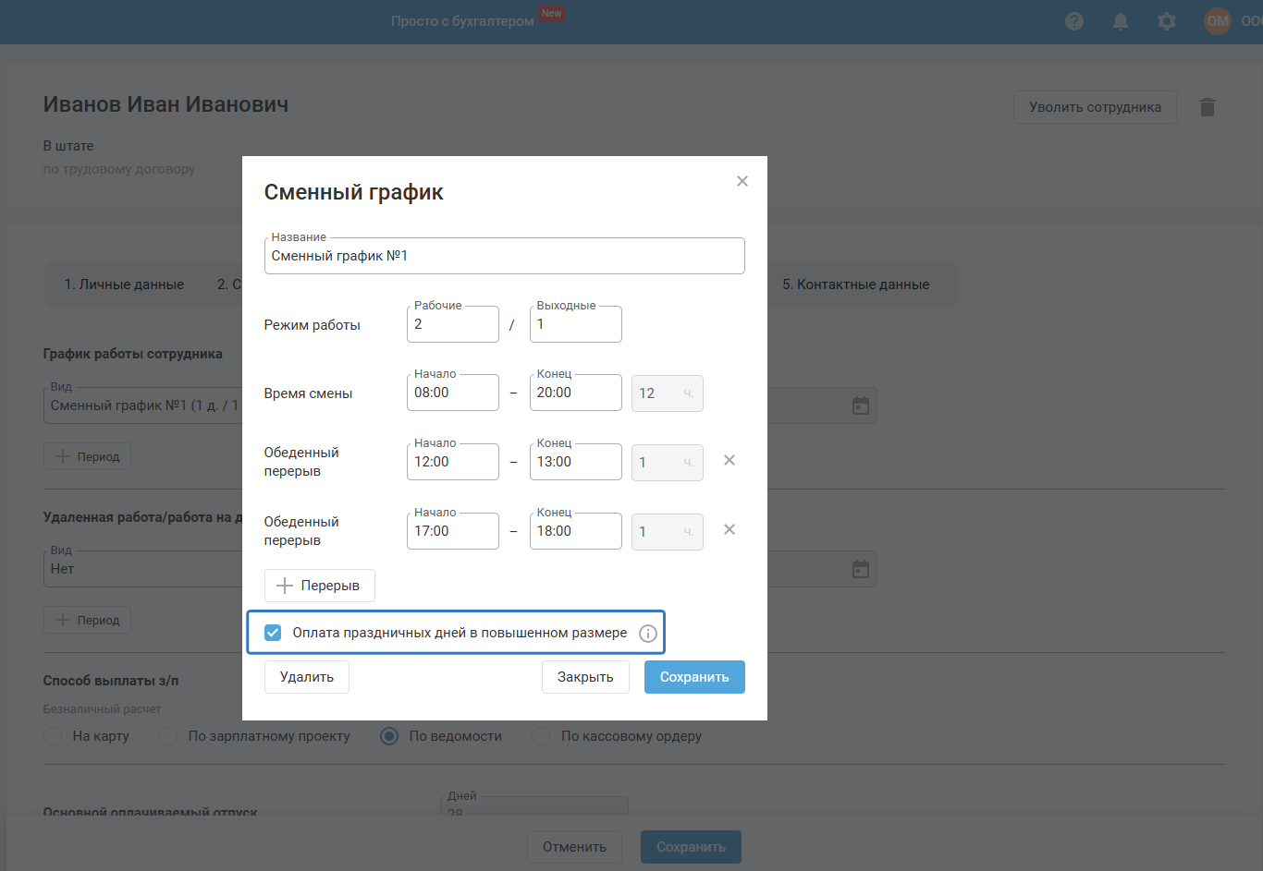Open calendar in Удаленная работа row

coord(861,569)
